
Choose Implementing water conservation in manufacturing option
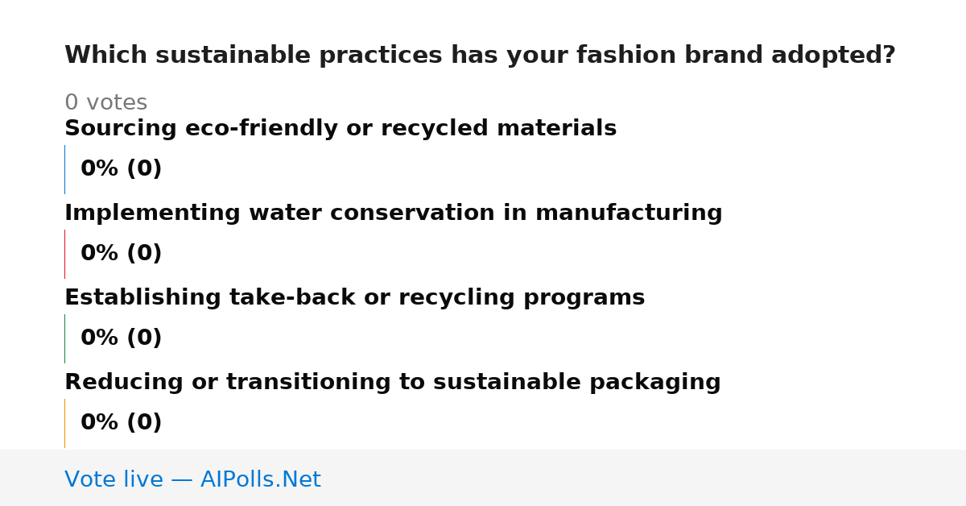coord(394,214)
